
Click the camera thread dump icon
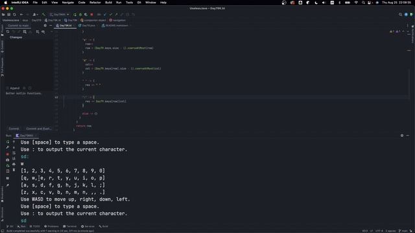7,160
